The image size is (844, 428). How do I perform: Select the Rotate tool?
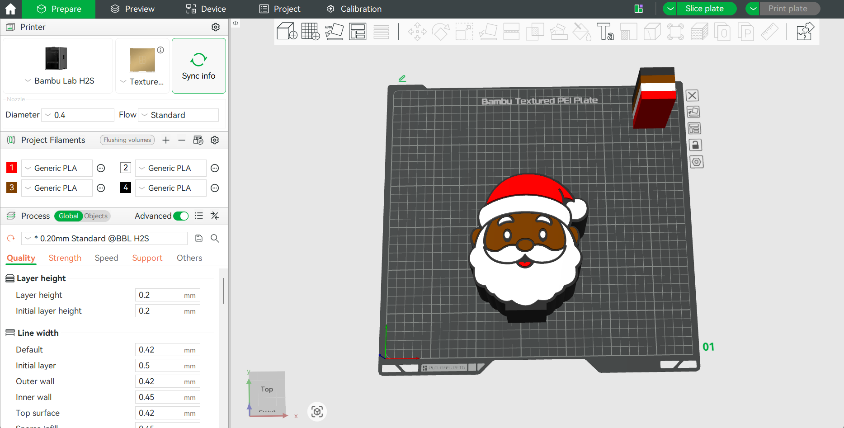coord(441,32)
